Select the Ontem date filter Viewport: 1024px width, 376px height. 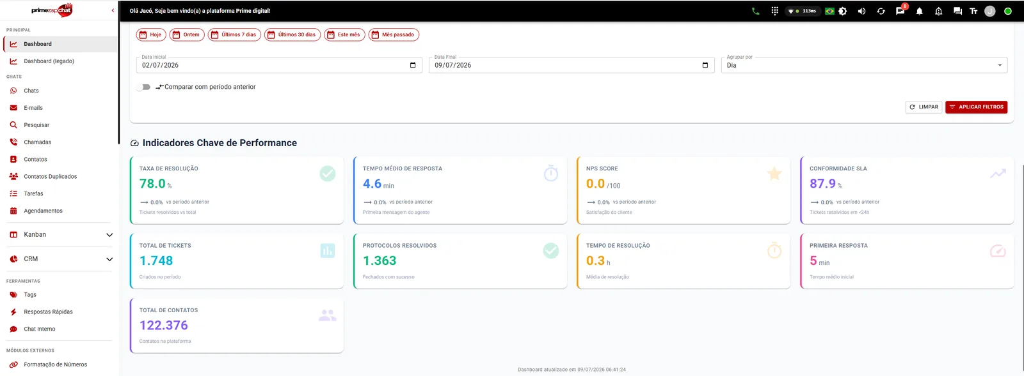click(x=187, y=34)
